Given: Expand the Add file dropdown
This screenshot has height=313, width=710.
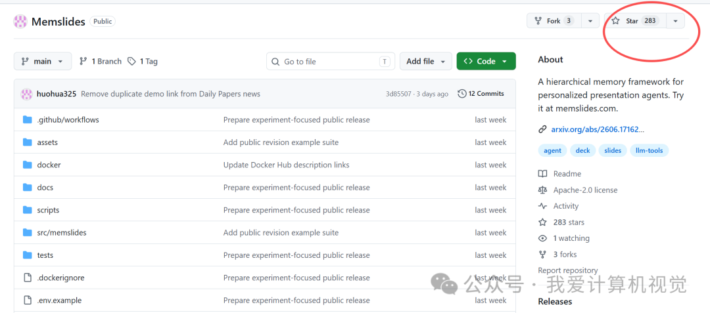Looking at the screenshot, I should (x=425, y=62).
